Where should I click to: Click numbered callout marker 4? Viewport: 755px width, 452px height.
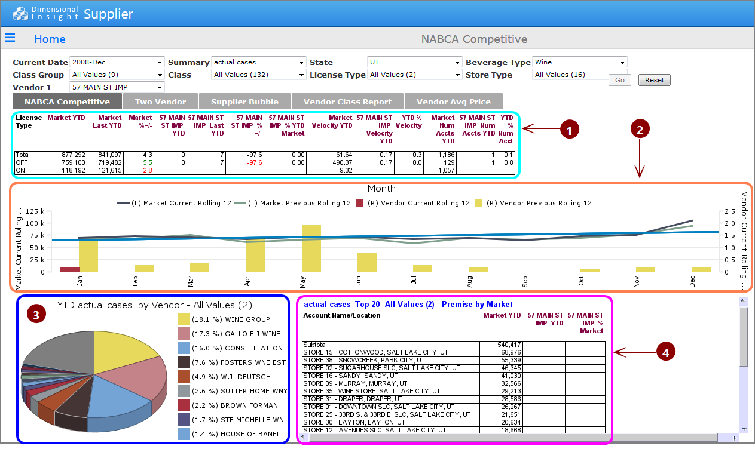pyautogui.click(x=666, y=352)
